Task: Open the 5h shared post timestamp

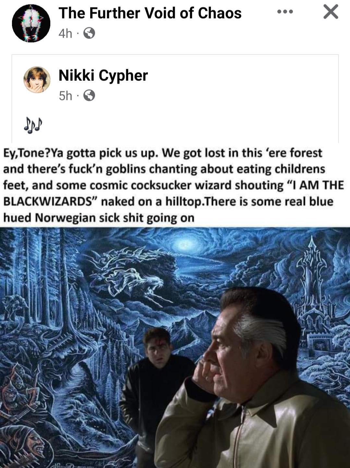Action: (65, 96)
